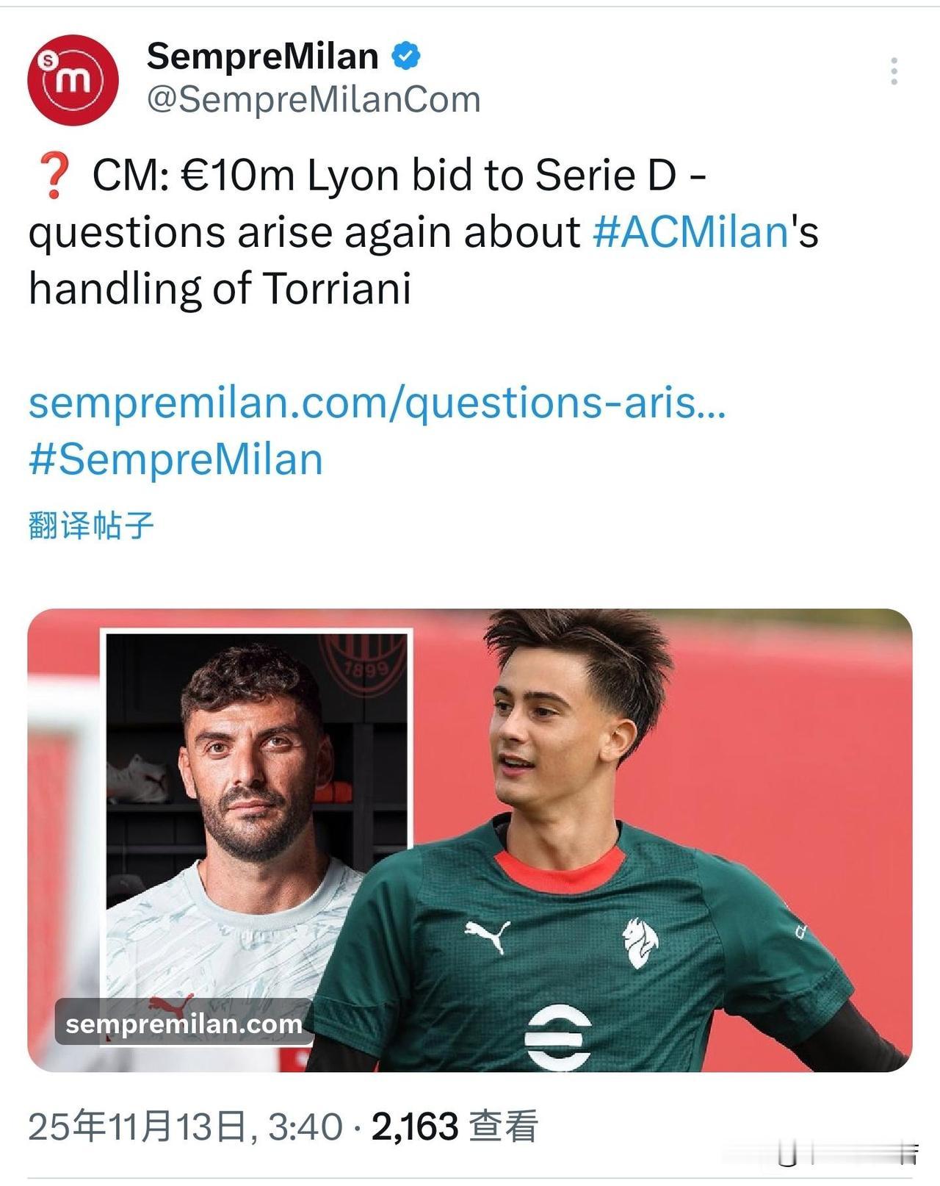Tap 翻译帖子 to translate the post

click(91, 525)
